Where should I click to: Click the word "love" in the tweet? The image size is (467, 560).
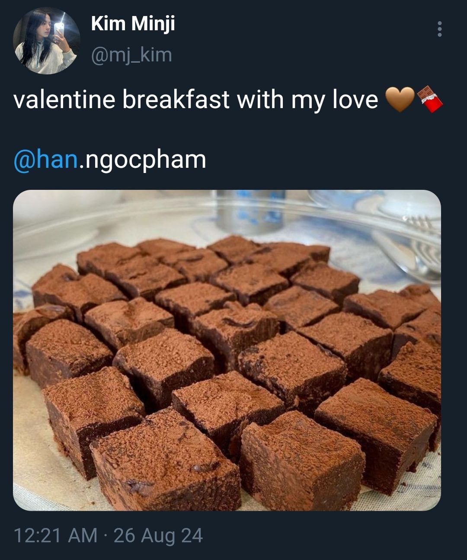(x=355, y=99)
